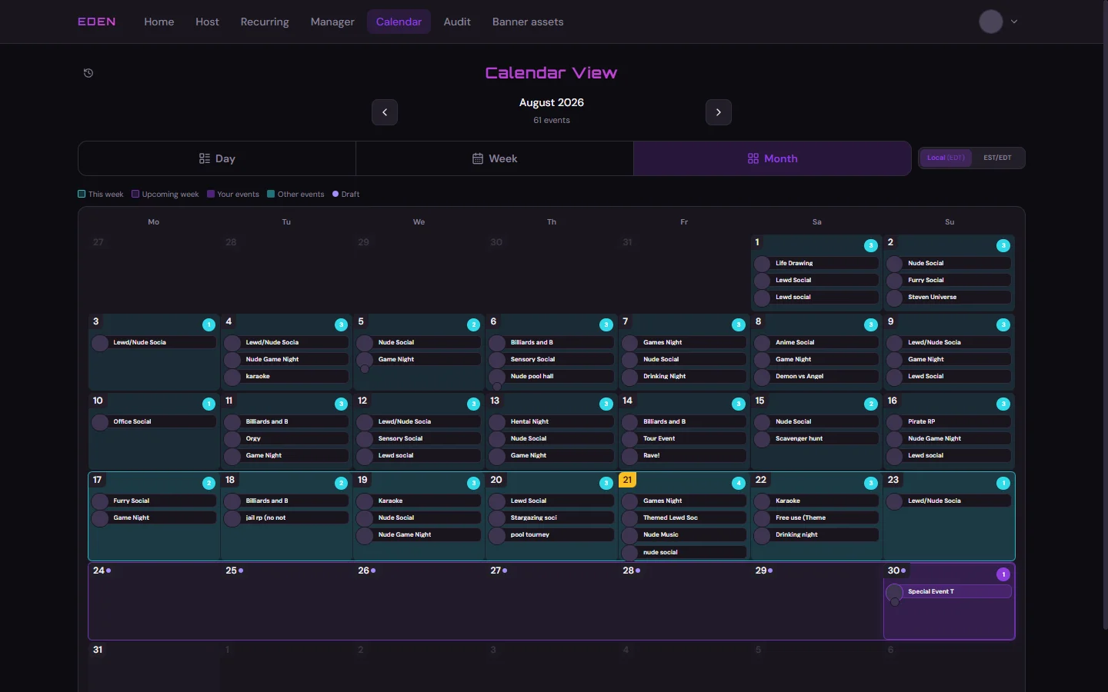Click host avatar of Sensory Social on August 6
The image size is (1108, 692).
(x=497, y=360)
